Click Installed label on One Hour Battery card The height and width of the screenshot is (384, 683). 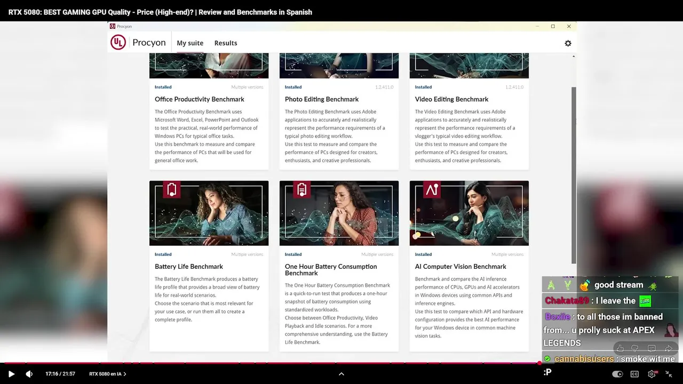293,254
